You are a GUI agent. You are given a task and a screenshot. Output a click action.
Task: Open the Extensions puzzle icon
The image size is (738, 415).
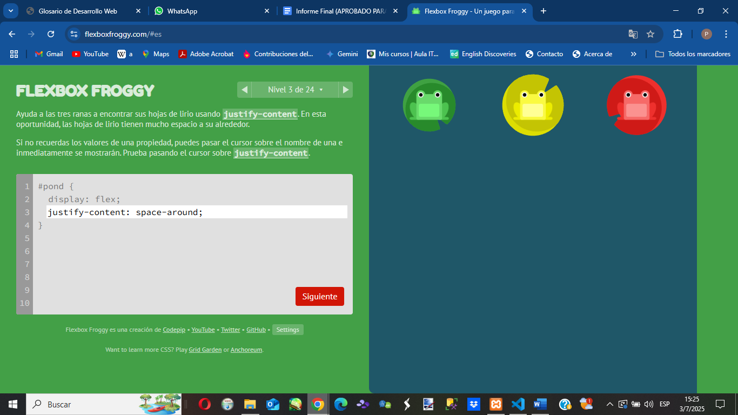click(x=677, y=34)
